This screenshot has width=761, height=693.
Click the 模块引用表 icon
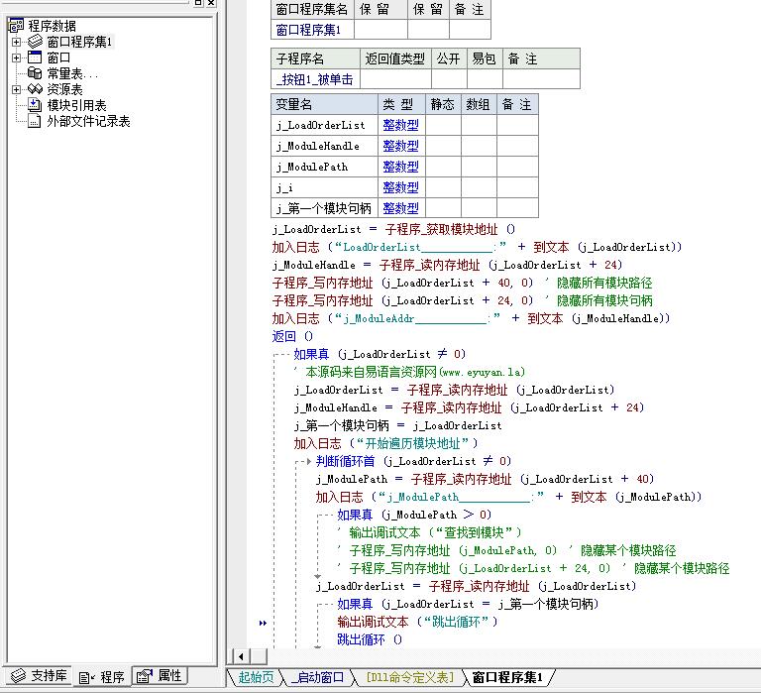coord(36,105)
